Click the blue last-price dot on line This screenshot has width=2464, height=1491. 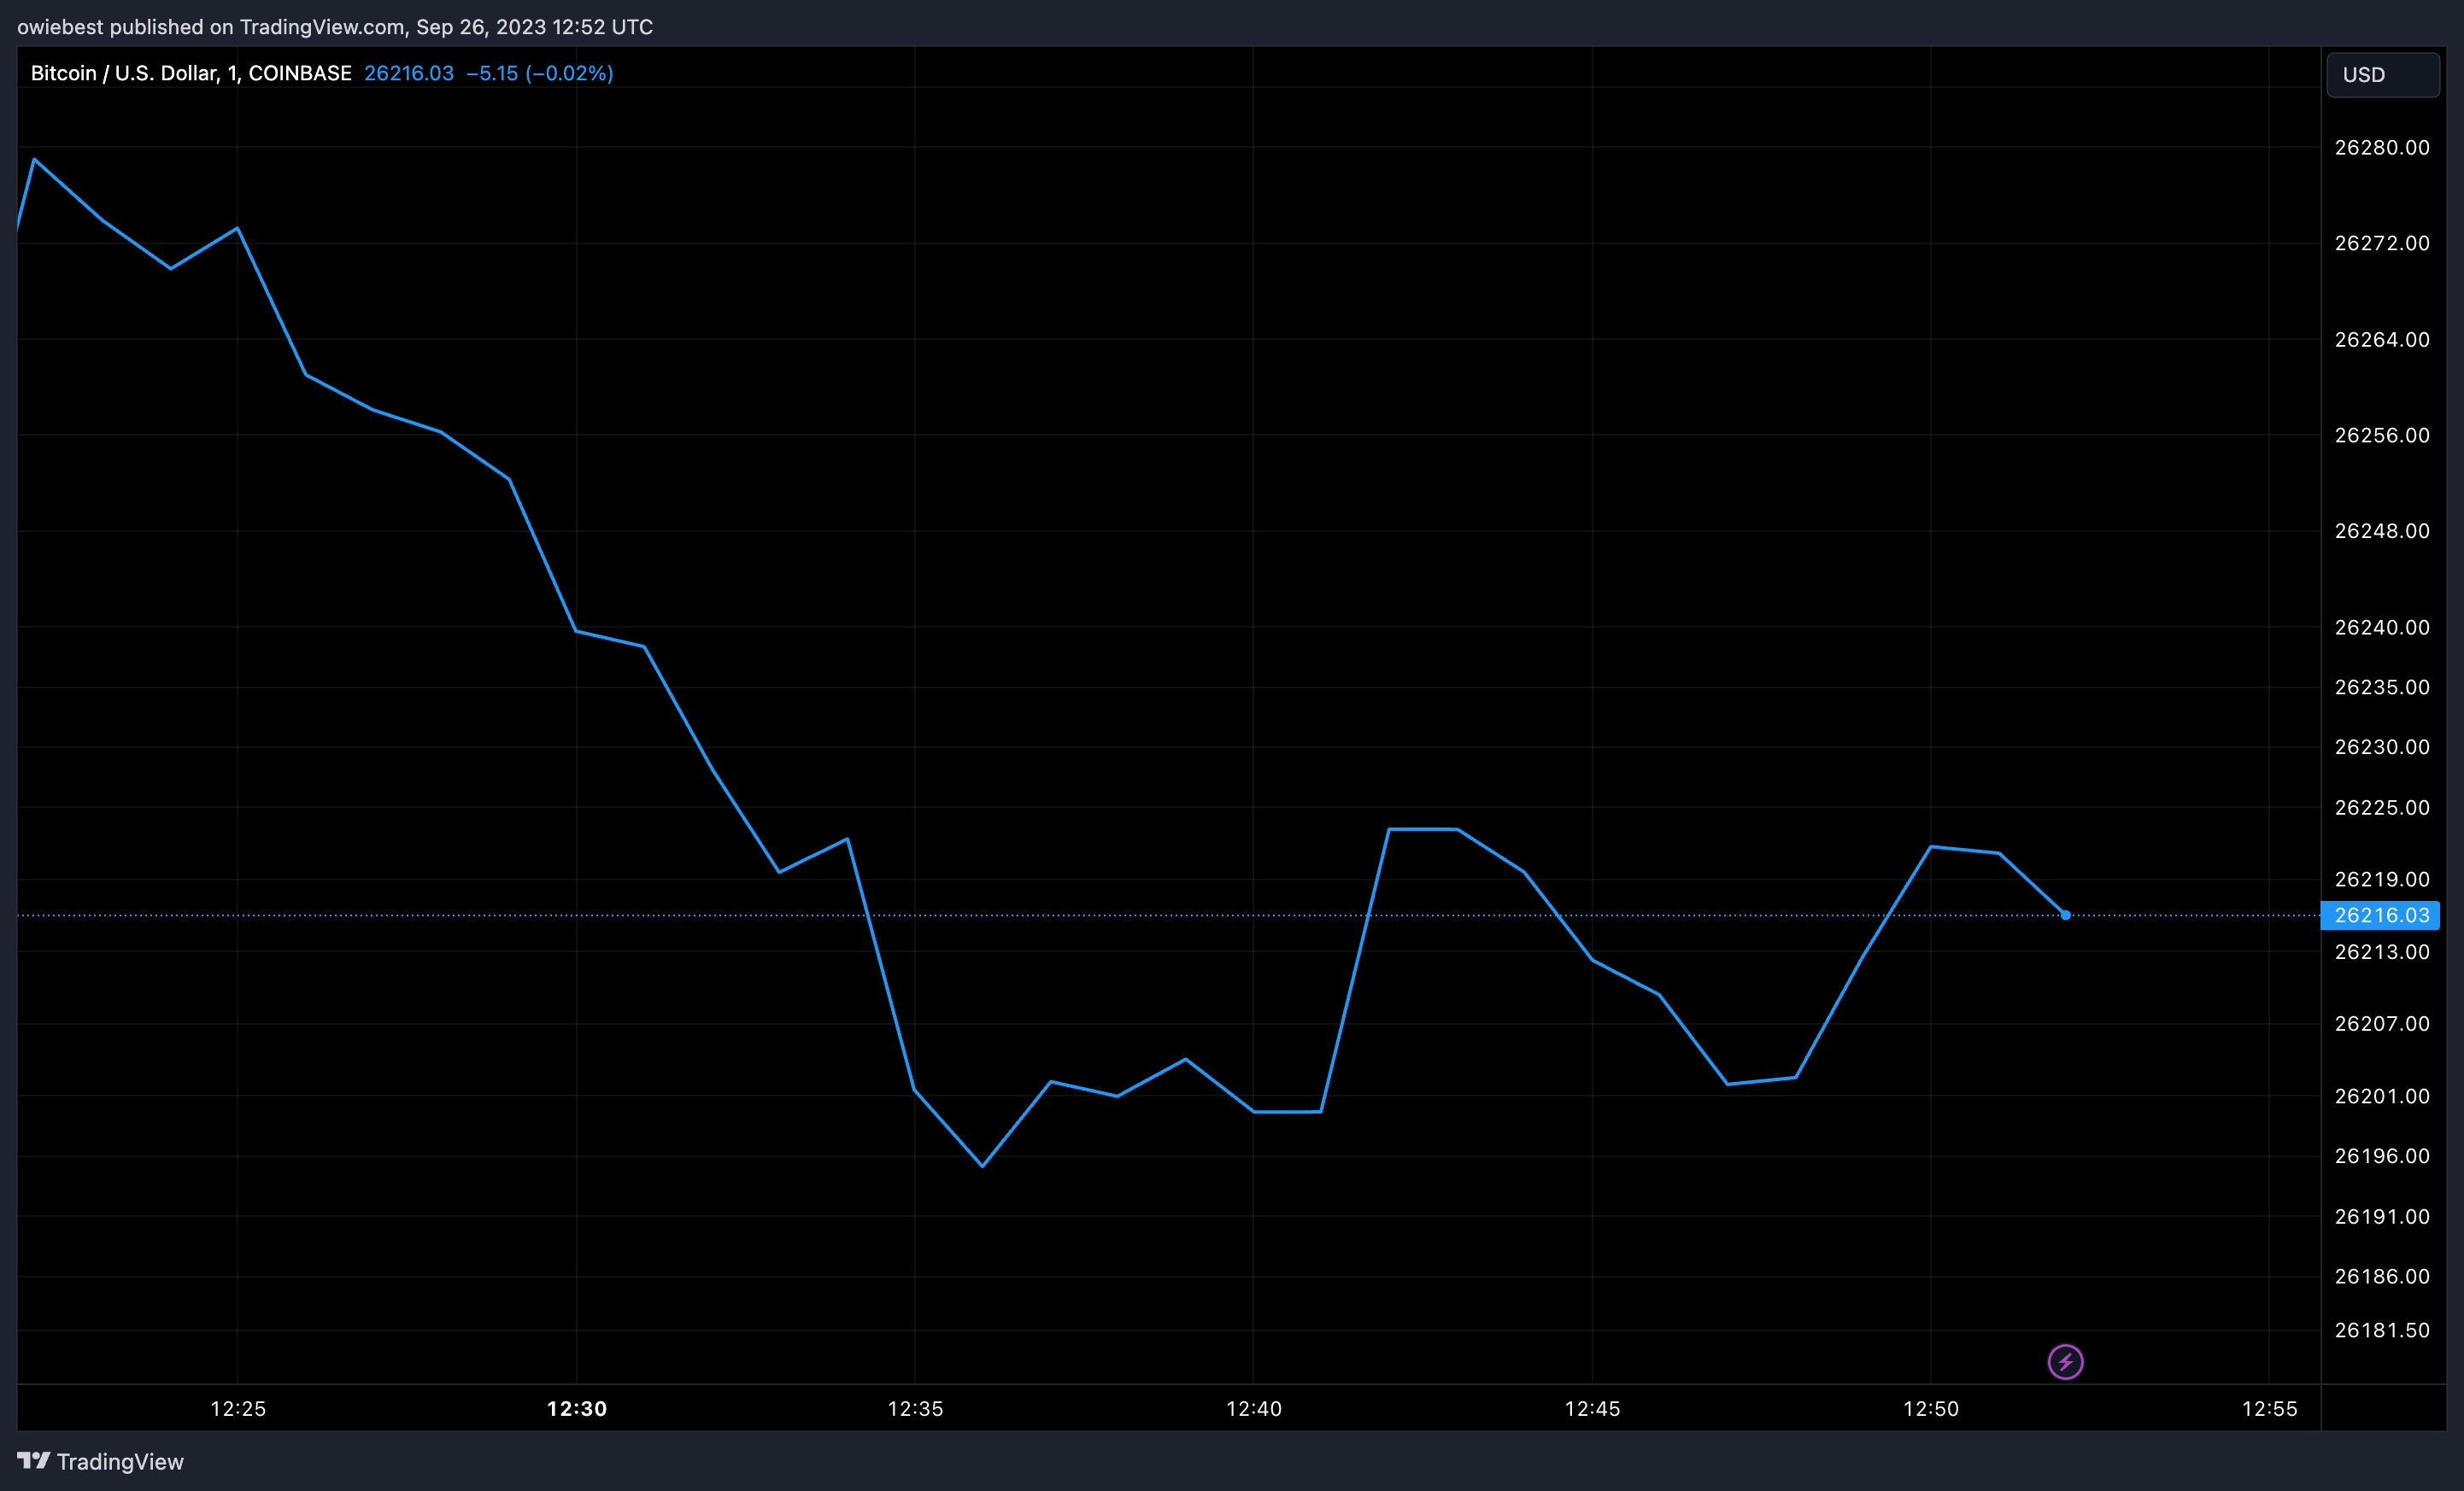(2065, 915)
